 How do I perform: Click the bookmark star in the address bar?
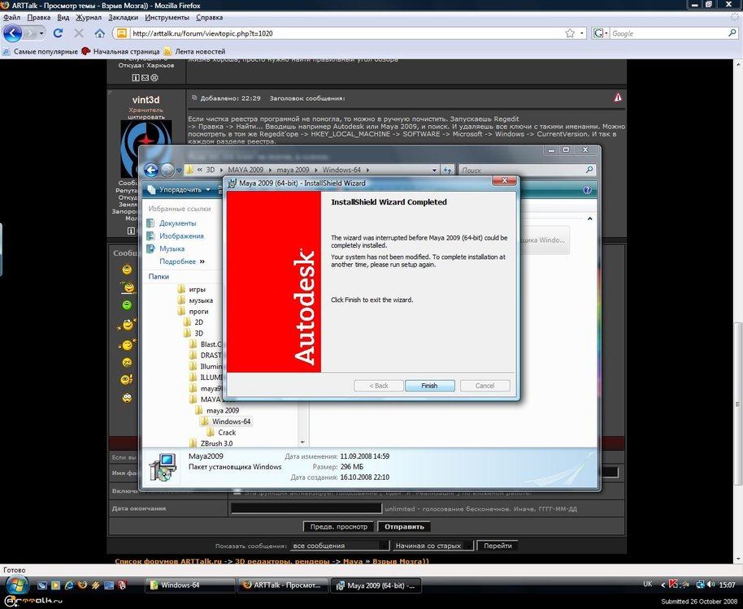coord(570,33)
